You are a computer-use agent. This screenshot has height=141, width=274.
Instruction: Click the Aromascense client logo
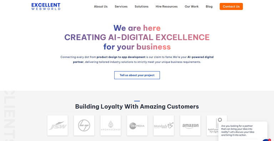111,125
